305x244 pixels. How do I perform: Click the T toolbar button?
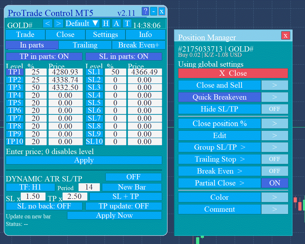point(127,24)
